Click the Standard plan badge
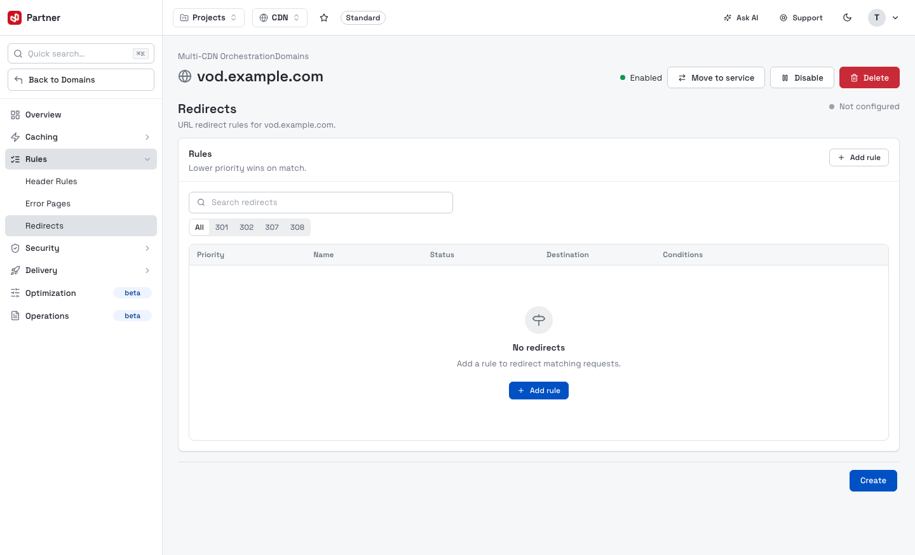 click(363, 18)
